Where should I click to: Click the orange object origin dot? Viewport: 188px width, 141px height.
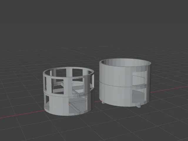tap(69, 105)
